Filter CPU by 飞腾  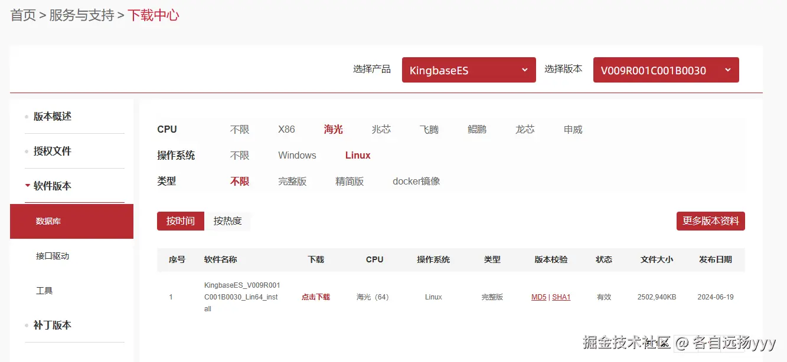click(429, 130)
